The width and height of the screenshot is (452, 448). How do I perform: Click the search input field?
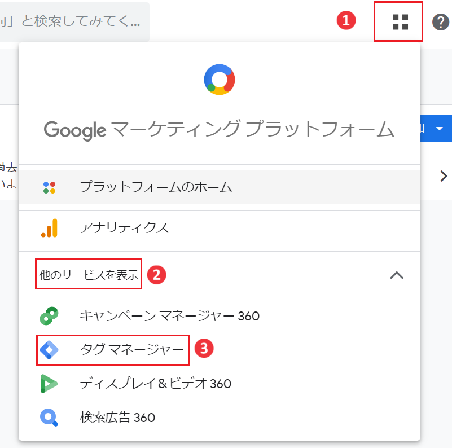(x=74, y=21)
